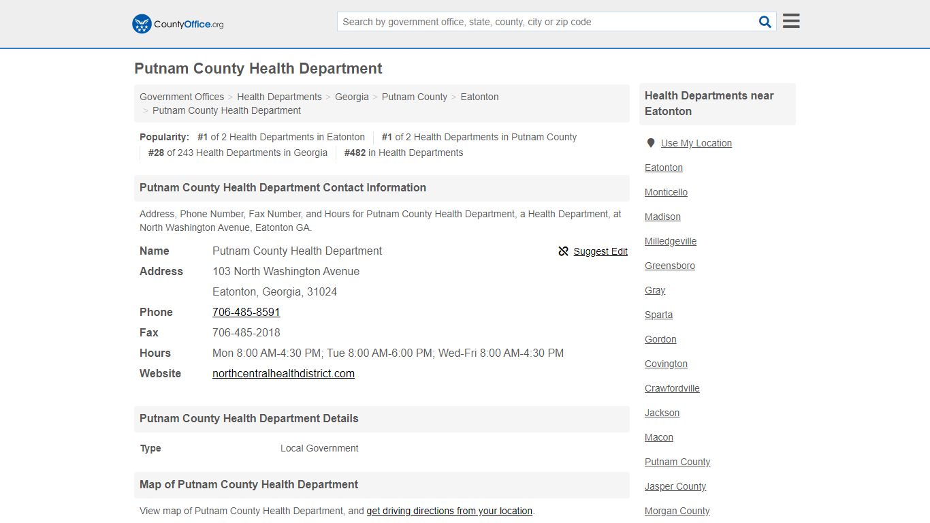Screen dimensions: 930x523
Task: Open Morgan County nearby link
Action: pyautogui.click(x=677, y=511)
